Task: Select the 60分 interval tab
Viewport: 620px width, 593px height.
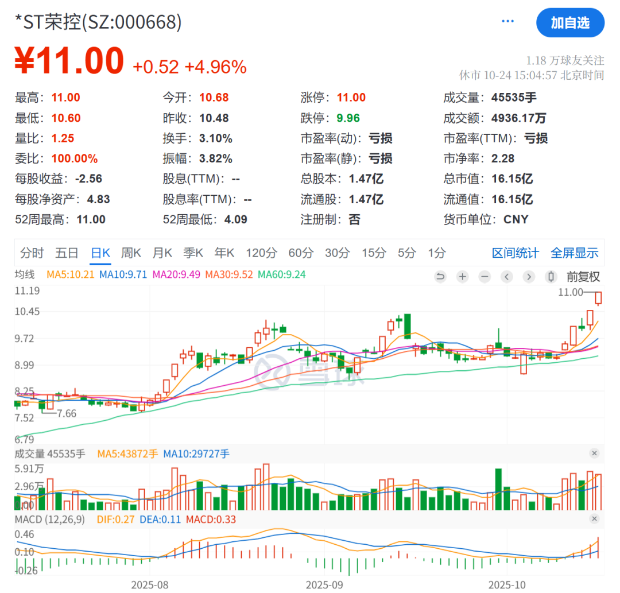Action: [301, 253]
